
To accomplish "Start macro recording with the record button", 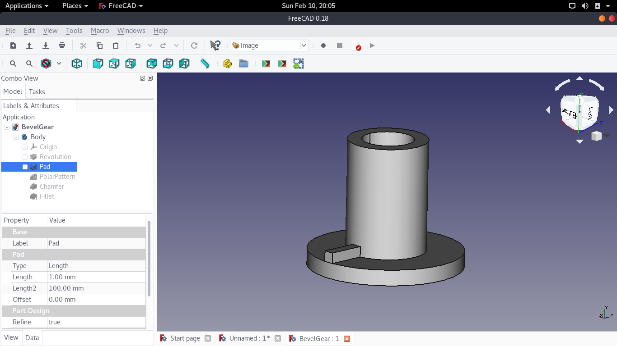I will [x=323, y=46].
